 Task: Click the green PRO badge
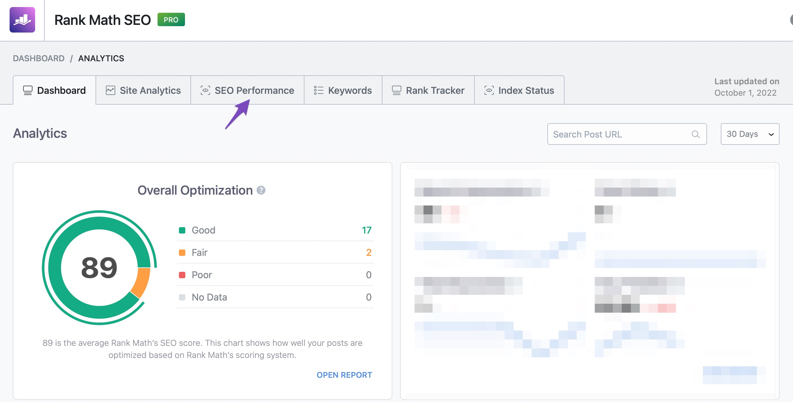pyautogui.click(x=171, y=20)
